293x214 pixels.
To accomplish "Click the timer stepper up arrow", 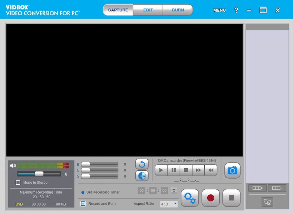I will [174, 189].
